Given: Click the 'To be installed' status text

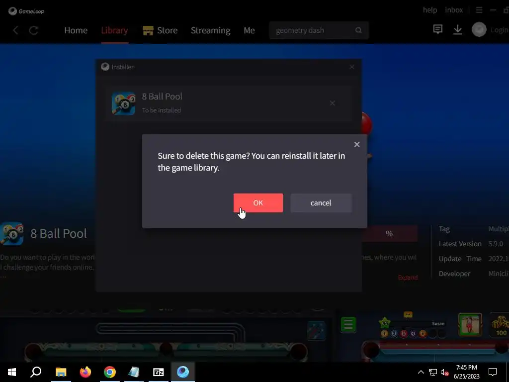Looking at the screenshot, I should 162,110.
